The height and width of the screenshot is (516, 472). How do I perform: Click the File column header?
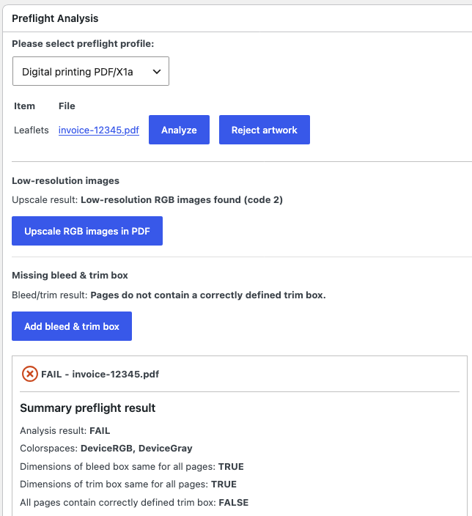click(67, 106)
